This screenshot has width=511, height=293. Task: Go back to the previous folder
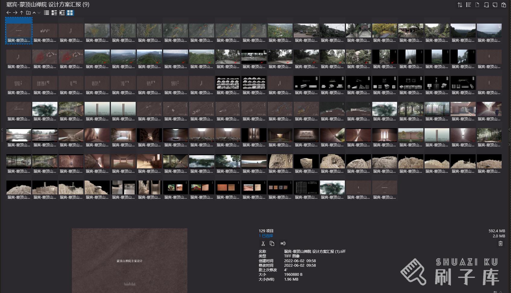tap(8, 13)
